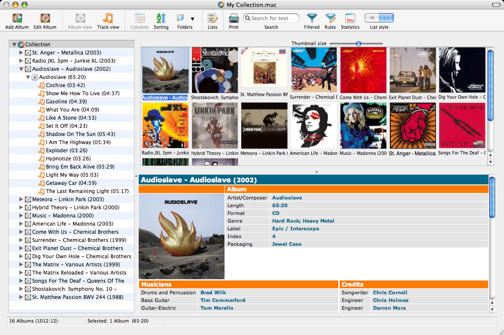504x335 pixels.
Task: Expand St. Anger – Metallica (2003)
Action: click(x=21, y=52)
